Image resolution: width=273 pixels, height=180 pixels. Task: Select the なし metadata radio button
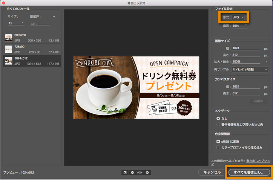[x=218, y=119]
